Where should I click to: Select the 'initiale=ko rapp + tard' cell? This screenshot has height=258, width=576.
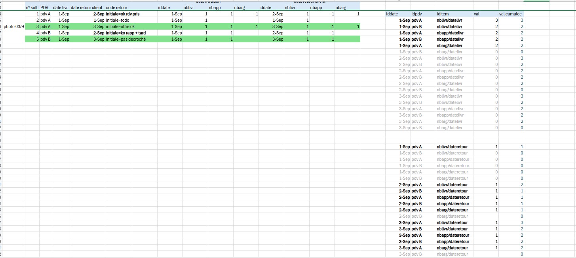coord(126,33)
